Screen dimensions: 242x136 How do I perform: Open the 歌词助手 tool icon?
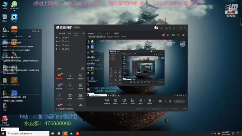click(x=80, y=96)
